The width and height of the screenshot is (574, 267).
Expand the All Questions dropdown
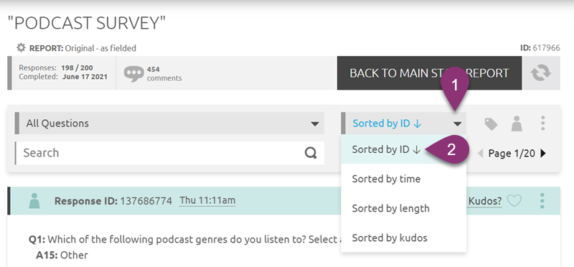click(169, 123)
